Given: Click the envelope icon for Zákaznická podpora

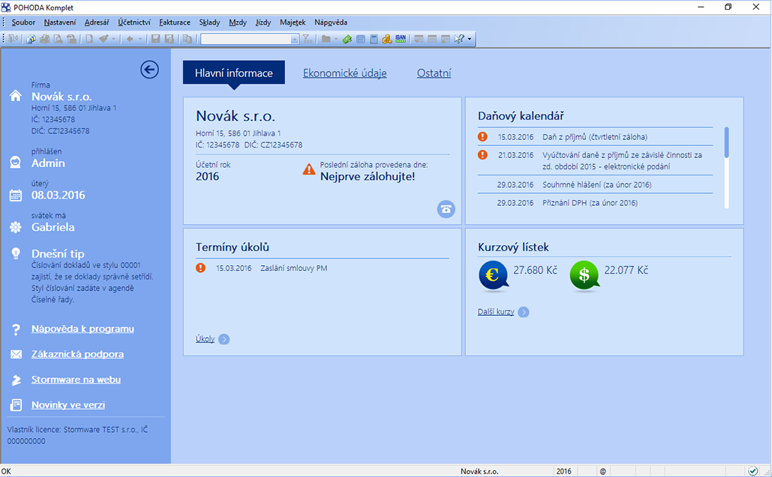Looking at the screenshot, I should (x=16, y=354).
